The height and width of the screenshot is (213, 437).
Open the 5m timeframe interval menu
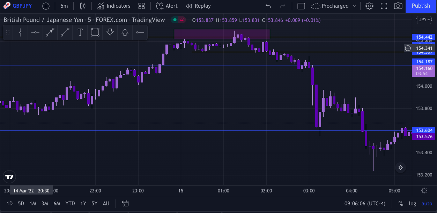coord(64,6)
